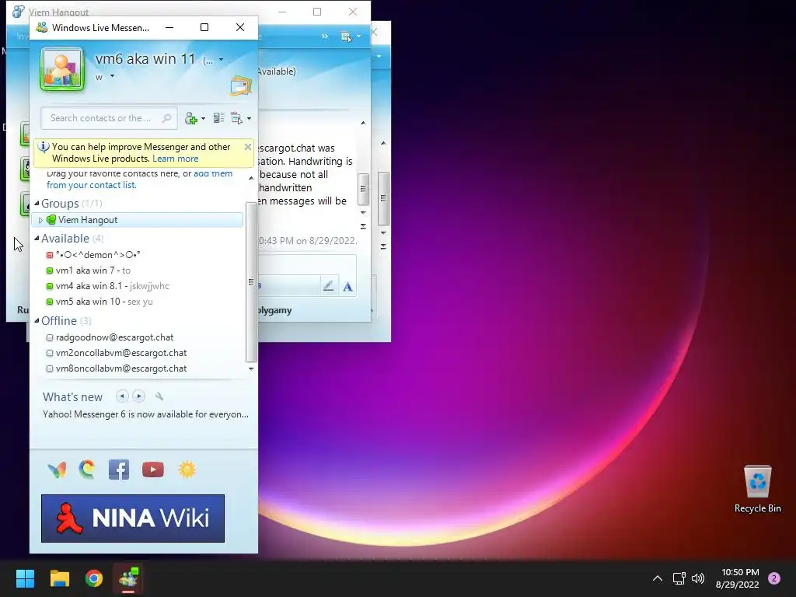Click the network tray icon
Screen dimensions: 796x597
click(x=679, y=578)
